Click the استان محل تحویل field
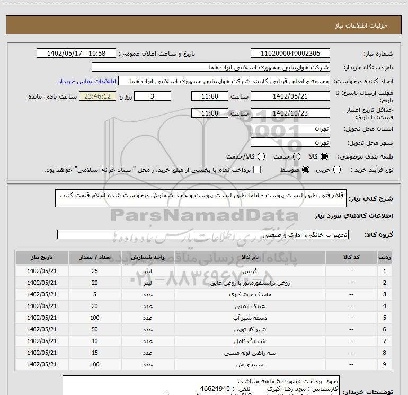The height and width of the screenshot is (395, 408). (x=290, y=129)
